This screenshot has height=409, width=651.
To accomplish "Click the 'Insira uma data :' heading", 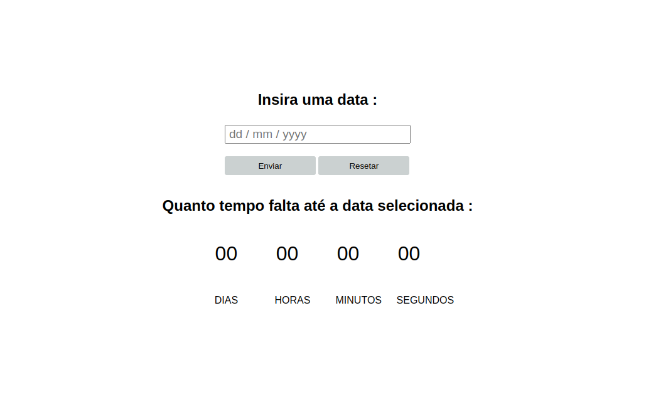I will point(317,100).
